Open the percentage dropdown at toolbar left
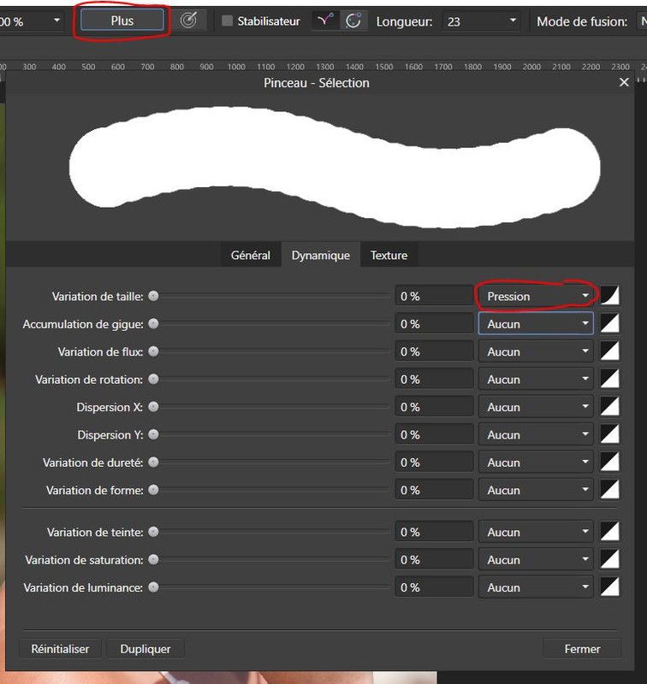This screenshot has height=684, width=647. (x=56, y=21)
